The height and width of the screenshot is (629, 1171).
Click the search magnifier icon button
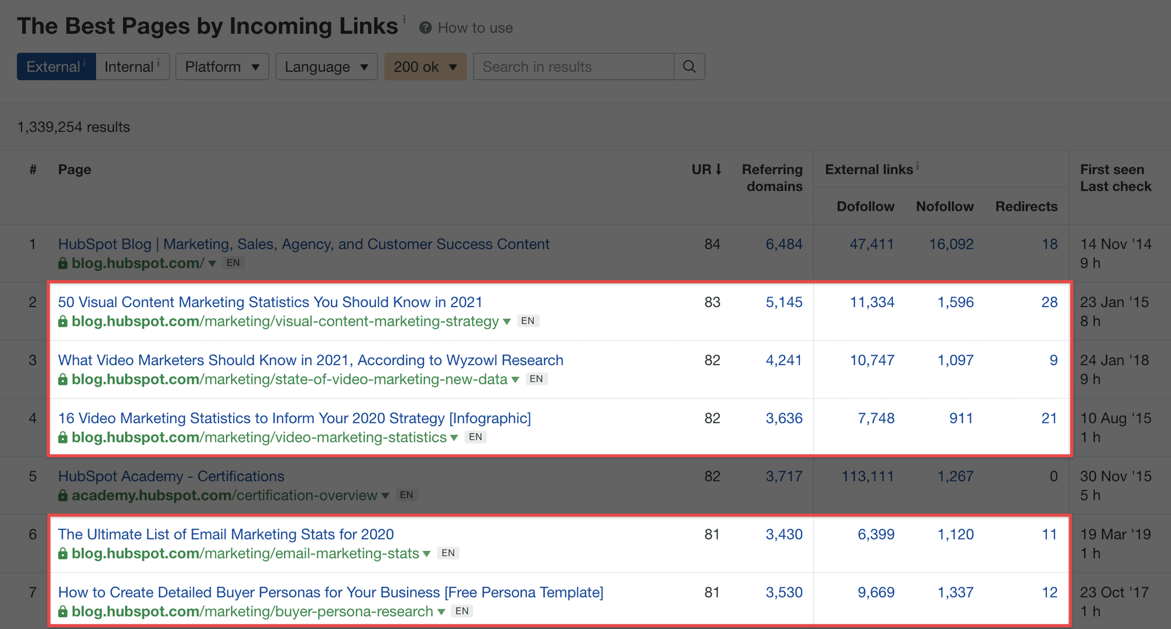pyautogui.click(x=689, y=67)
